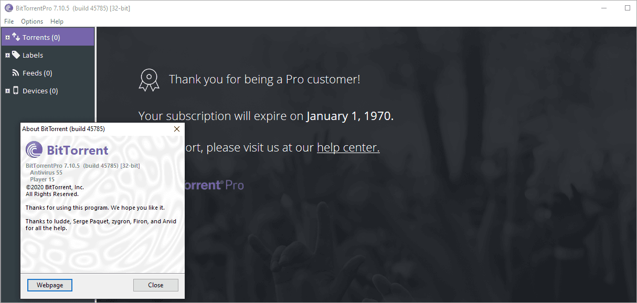This screenshot has width=637, height=303.
Task: Click the award ribbon icon next to thank-you message
Action: [x=149, y=79]
